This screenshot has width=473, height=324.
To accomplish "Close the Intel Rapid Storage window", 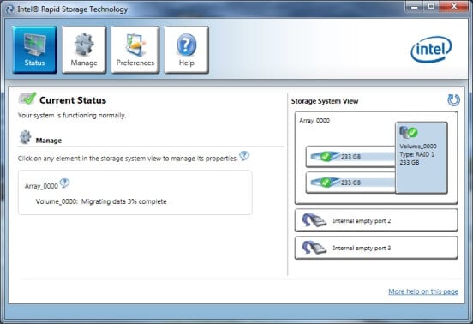I will 454,7.
